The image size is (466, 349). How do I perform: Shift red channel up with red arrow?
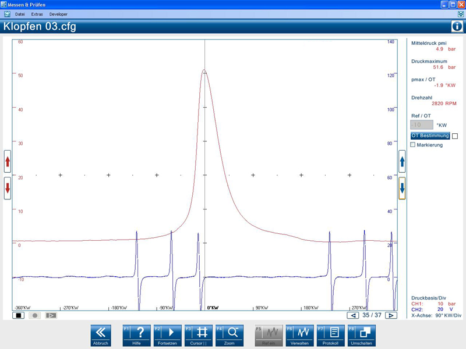click(x=8, y=162)
